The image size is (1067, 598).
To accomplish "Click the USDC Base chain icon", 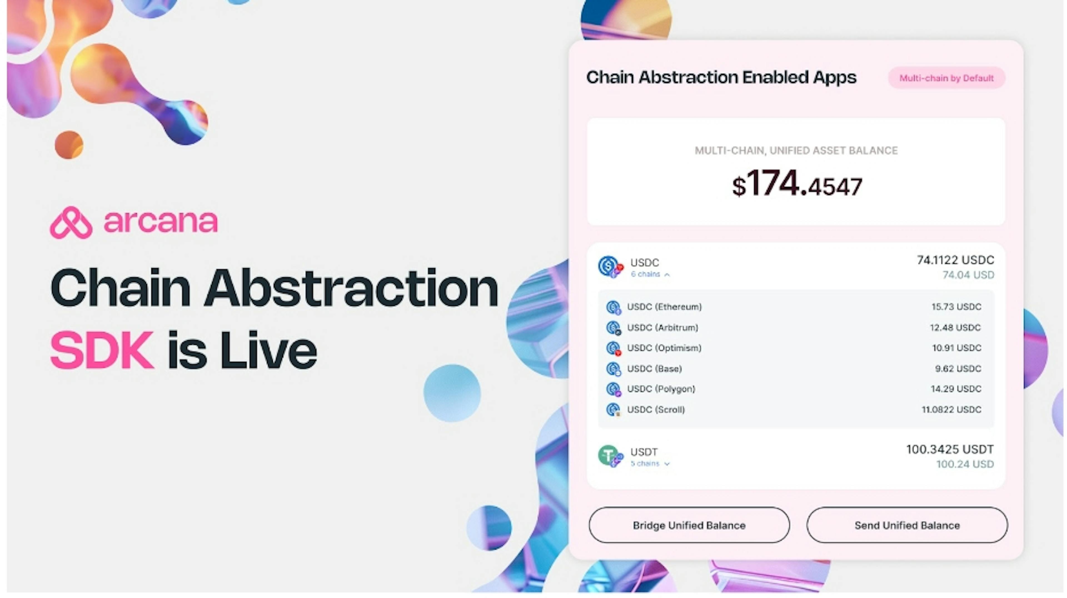I will pos(613,368).
